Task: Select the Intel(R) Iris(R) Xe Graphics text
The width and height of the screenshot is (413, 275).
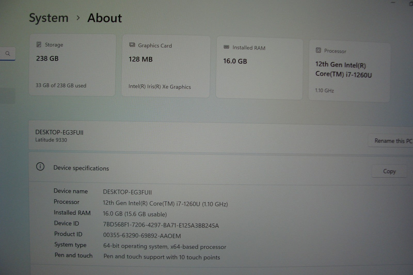Action: point(160,87)
